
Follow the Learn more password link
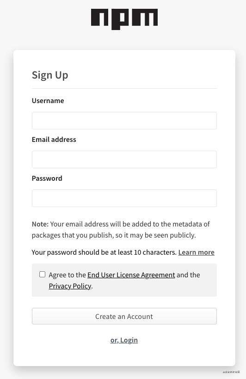tap(197, 252)
